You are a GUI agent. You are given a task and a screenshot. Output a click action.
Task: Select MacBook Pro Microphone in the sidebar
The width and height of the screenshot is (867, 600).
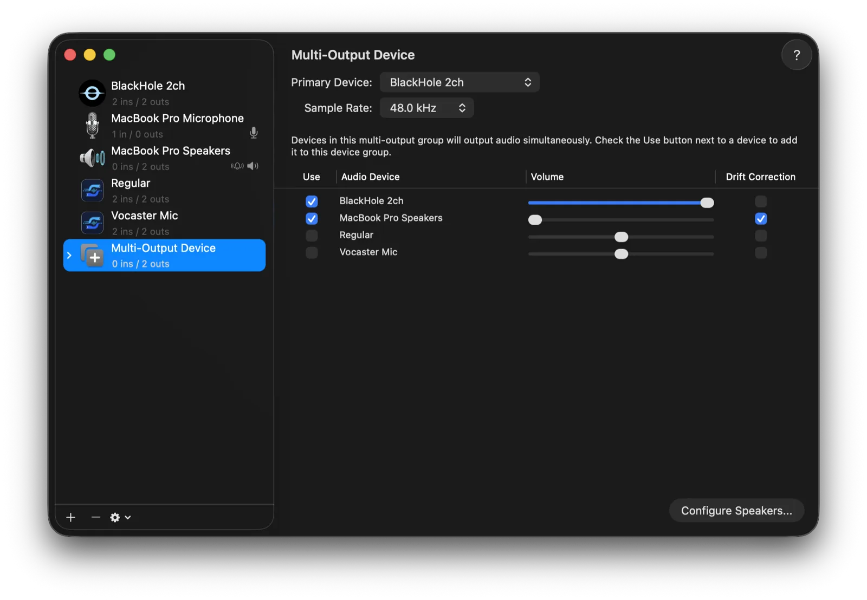pos(164,126)
